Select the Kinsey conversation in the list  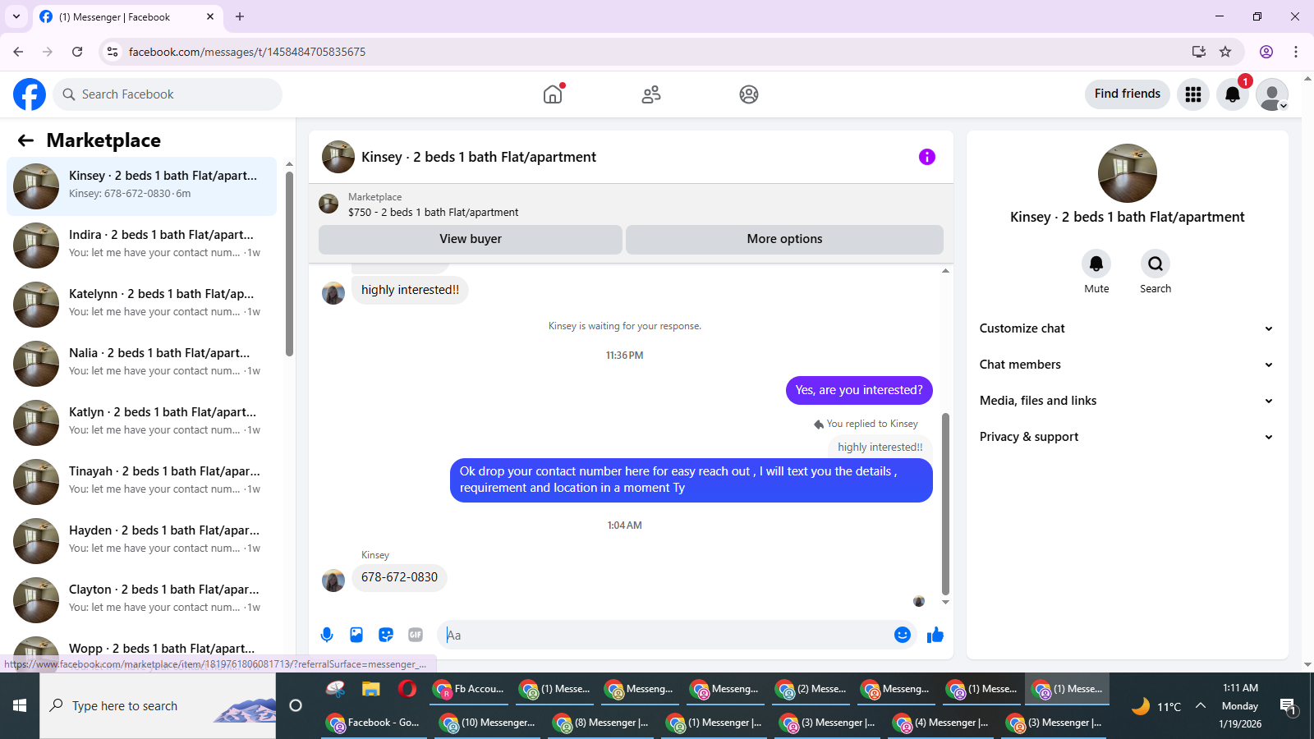click(x=141, y=186)
